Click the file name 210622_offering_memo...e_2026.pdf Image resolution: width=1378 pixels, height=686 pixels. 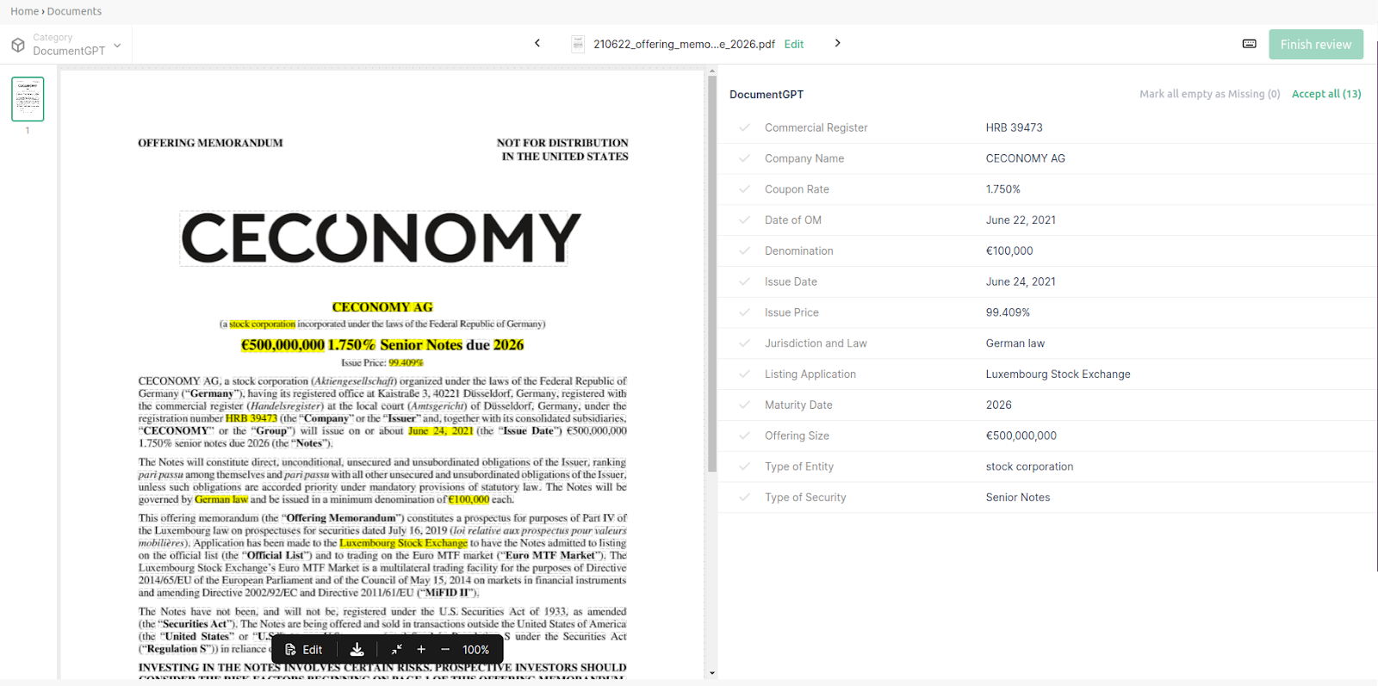tap(684, 44)
